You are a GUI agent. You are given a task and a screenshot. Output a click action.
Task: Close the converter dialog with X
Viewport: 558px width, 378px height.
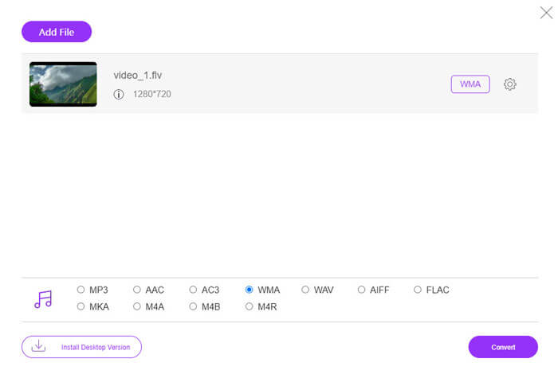546,13
